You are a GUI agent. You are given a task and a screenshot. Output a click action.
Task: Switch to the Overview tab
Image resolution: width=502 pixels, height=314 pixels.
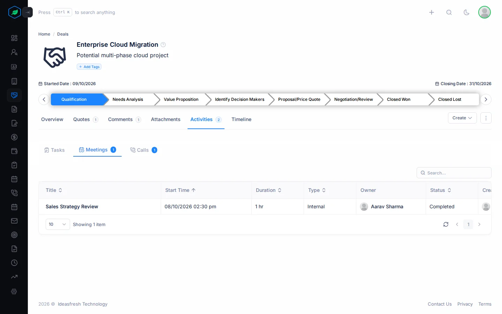(52, 119)
